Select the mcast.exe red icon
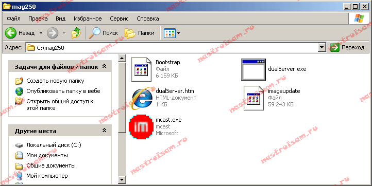 tap(141, 126)
